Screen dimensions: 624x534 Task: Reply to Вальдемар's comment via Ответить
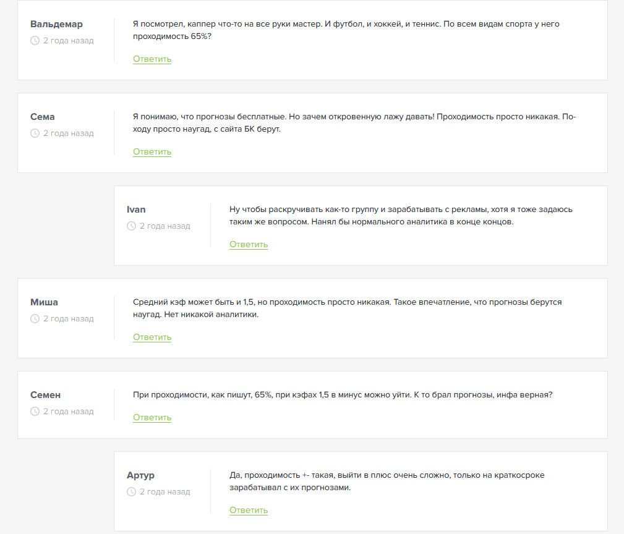[152, 59]
